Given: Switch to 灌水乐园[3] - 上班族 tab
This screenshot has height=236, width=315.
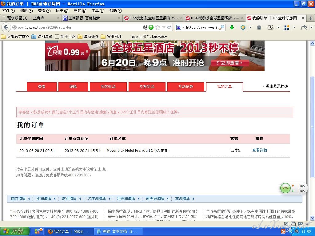Looking at the screenshot, I should click(30, 18).
